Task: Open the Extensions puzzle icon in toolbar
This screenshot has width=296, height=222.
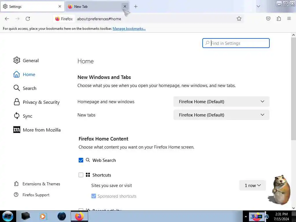Action: pos(279,18)
